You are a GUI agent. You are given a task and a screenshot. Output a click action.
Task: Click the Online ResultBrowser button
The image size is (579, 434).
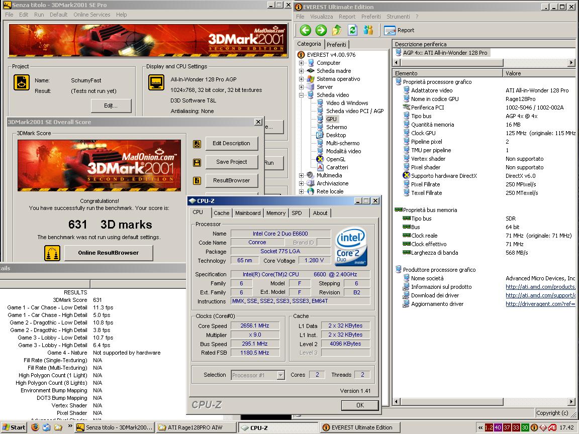109,253
